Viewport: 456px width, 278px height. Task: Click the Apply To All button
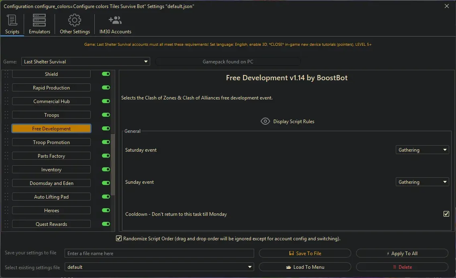(x=402, y=253)
